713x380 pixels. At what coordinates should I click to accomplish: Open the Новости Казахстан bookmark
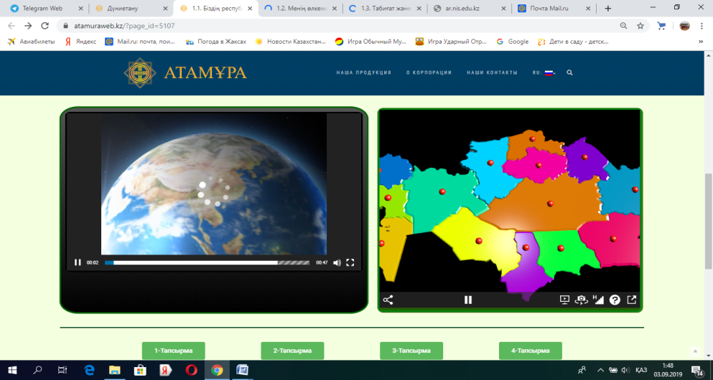coord(291,42)
